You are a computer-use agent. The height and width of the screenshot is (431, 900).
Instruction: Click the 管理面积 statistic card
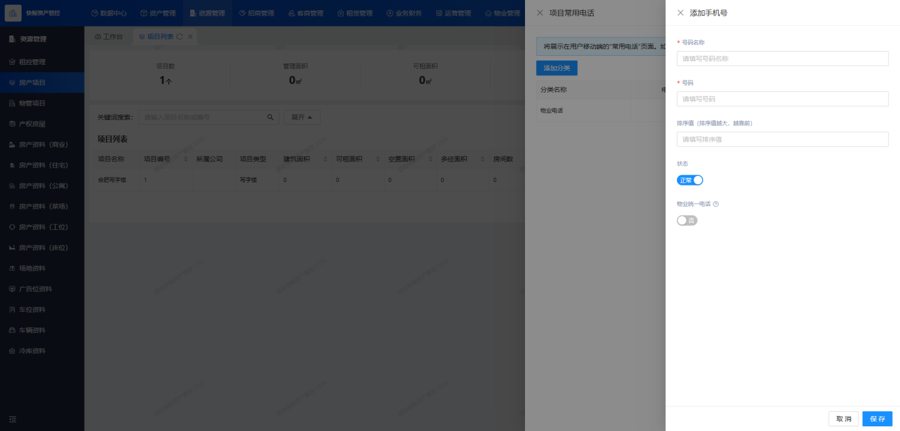coord(295,74)
